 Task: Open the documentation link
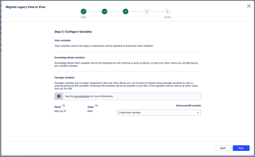(x=82, y=96)
